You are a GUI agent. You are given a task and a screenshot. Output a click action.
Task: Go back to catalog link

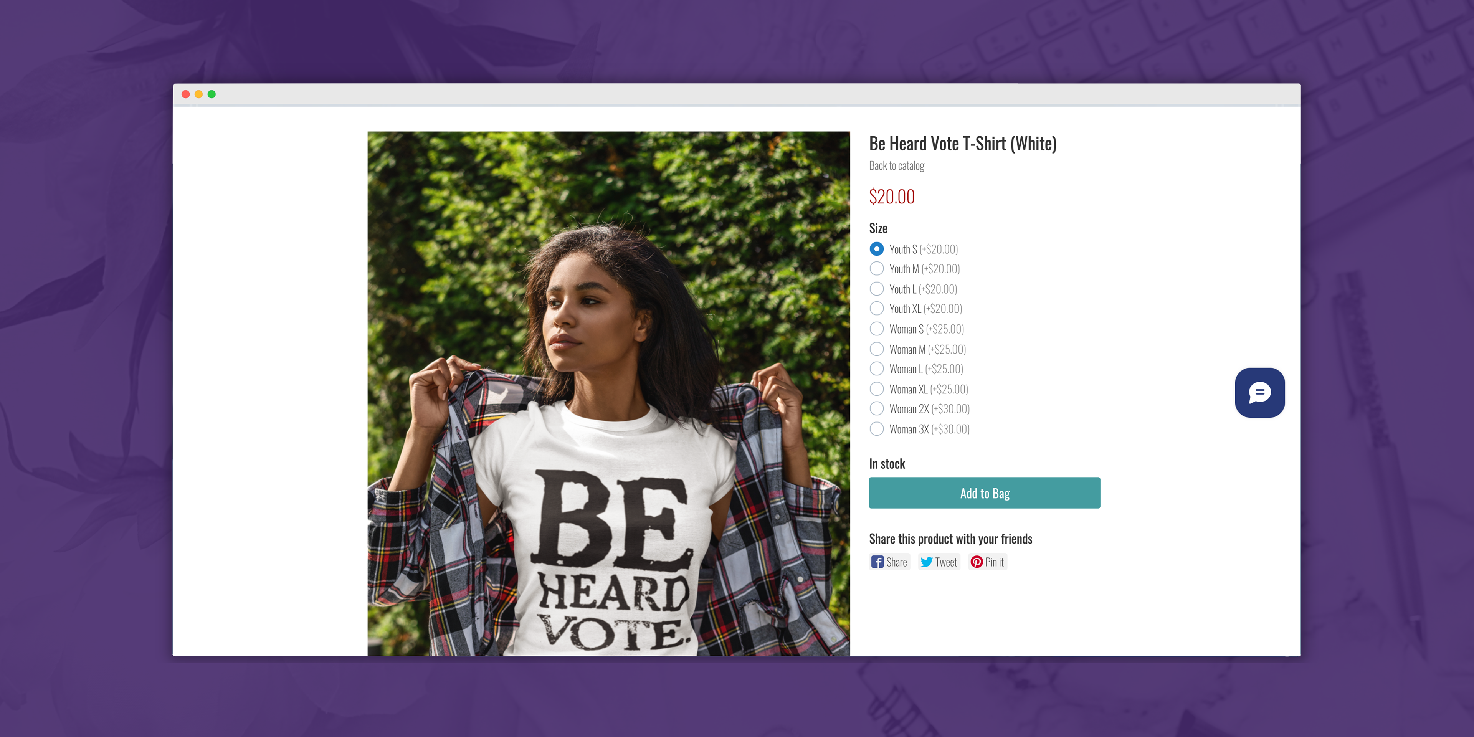896,165
